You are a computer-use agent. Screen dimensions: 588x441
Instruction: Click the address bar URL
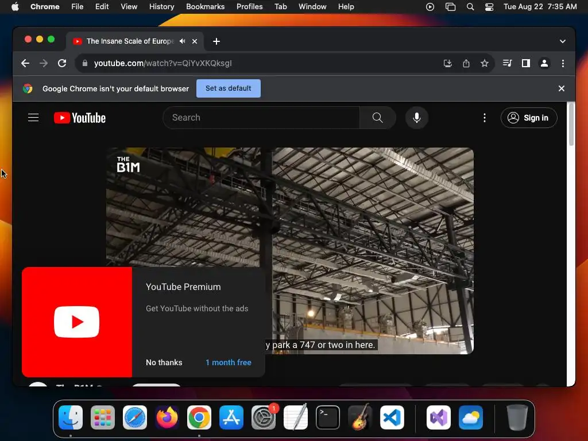(x=163, y=63)
